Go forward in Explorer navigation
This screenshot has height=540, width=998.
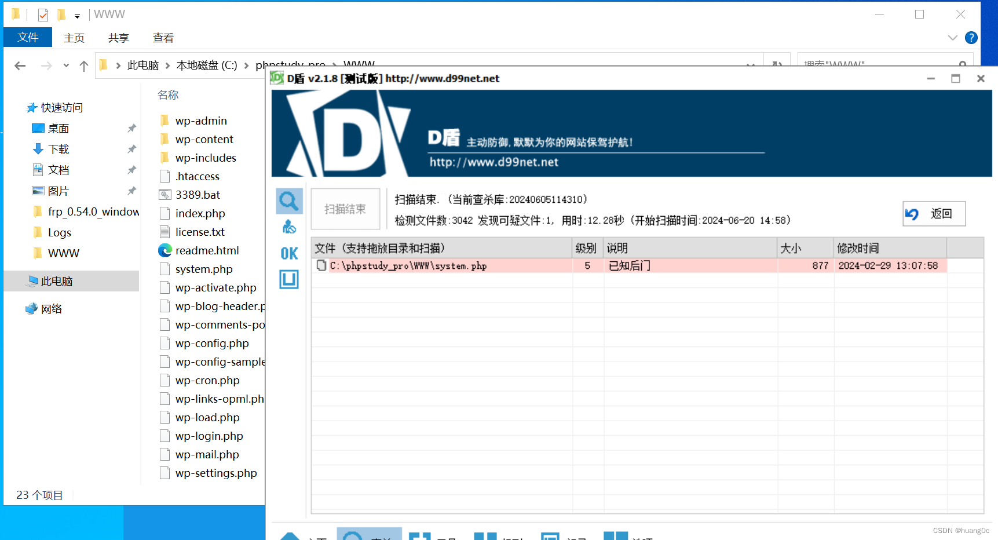point(46,65)
